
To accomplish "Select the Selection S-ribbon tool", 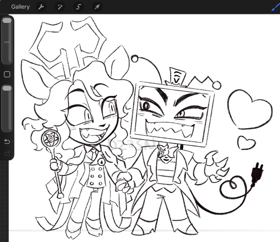I will (x=78, y=7).
